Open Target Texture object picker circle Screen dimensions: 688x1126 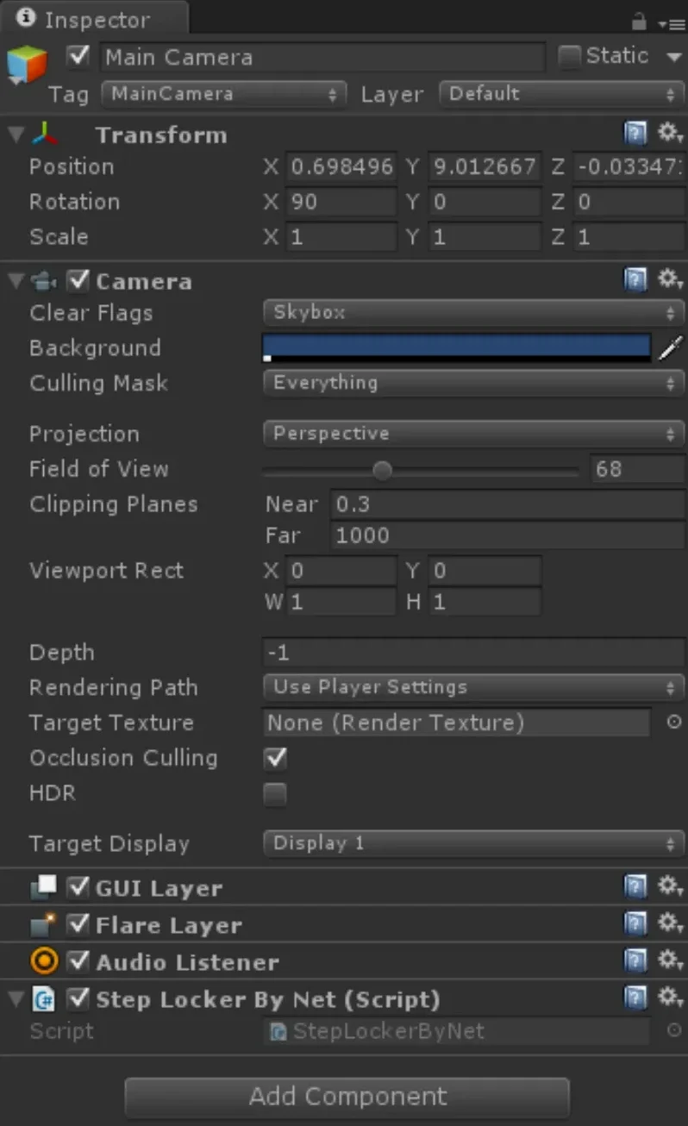click(x=674, y=723)
